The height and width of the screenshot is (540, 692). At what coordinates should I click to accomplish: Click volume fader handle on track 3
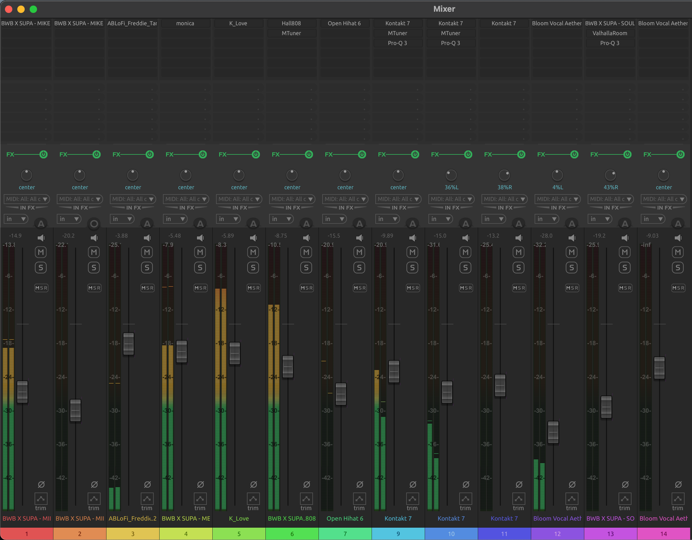coord(128,344)
